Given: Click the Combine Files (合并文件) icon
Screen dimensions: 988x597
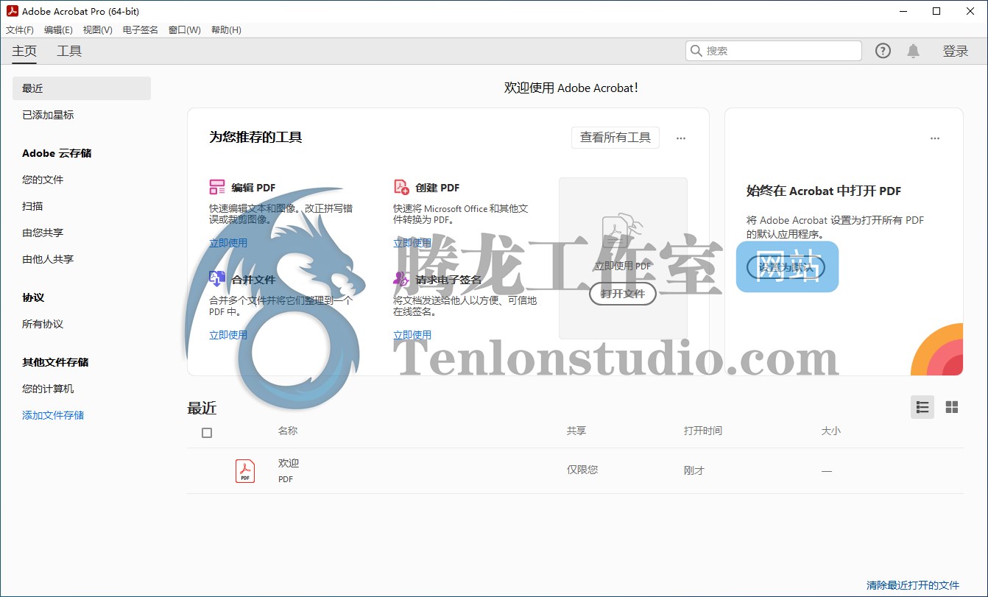Looking at the screenshot, I should 217,279.
